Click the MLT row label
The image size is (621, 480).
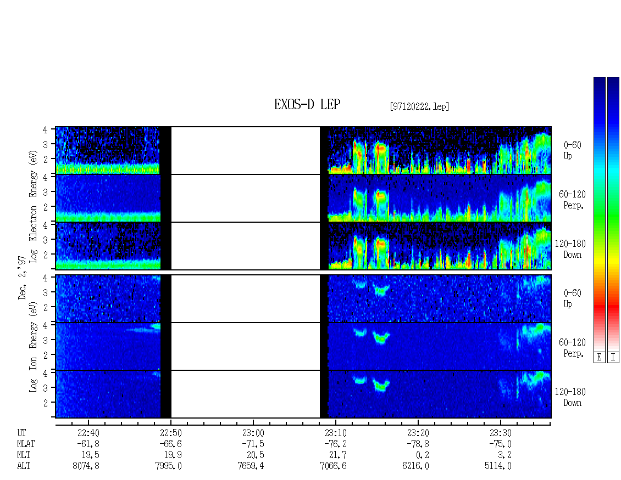tap(24, 455)
